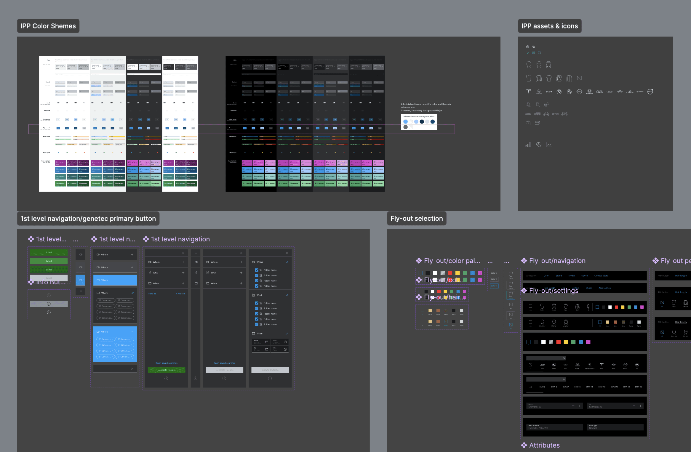Toggle last Folder name checkbox under What
The image size is (691, 452).
pyautogui.click(x=257, y=324)
